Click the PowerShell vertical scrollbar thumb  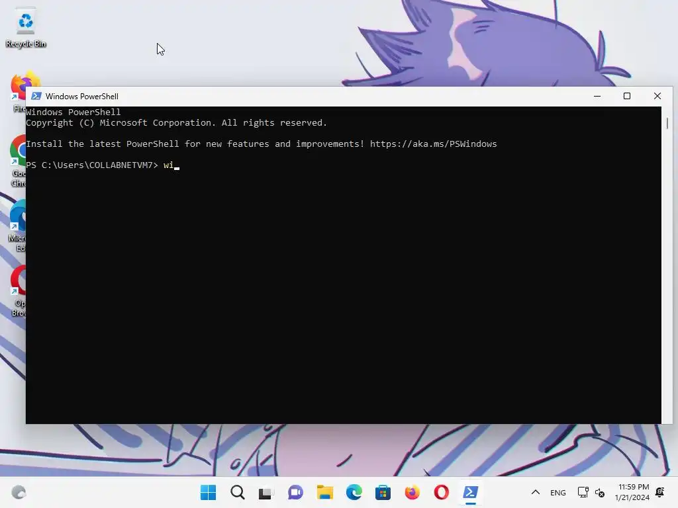[x=667, y=123]
